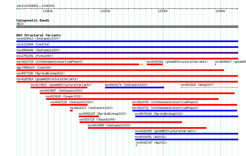Image resolution: width=246 pixels, height=156 pixels.
Task: Open nsv6423887 (Sedlazeck2020) label
Action: coord(61,91)
